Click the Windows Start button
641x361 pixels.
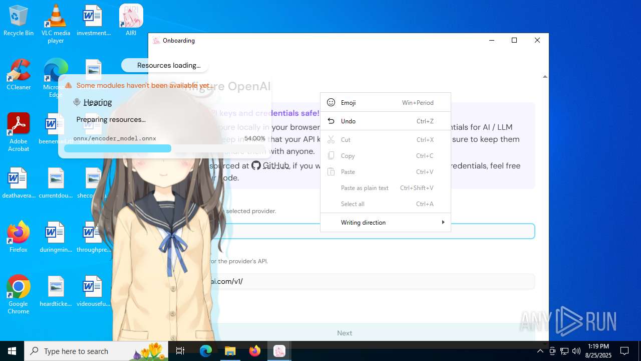(12, 351)
